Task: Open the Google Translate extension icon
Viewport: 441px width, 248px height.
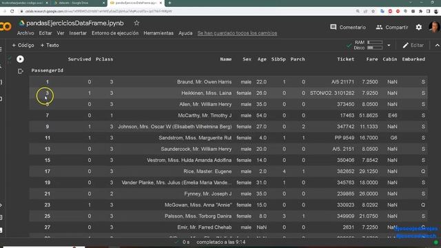Action: (x=382, y=11)
